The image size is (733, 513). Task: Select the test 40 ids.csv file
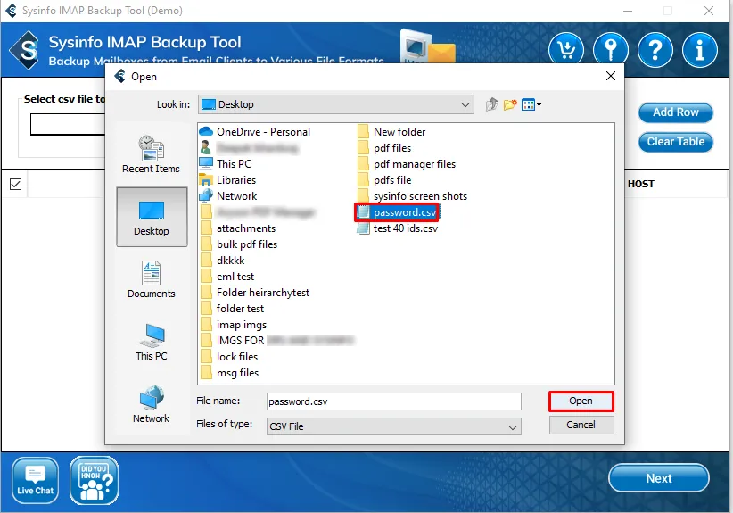[397, 228]
